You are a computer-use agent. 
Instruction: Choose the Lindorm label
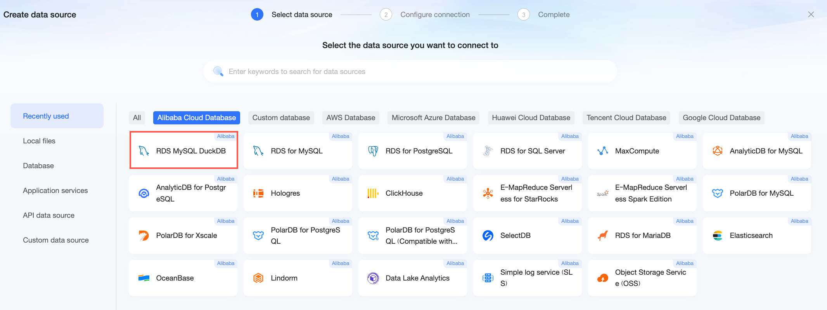[x=284, y=278]
